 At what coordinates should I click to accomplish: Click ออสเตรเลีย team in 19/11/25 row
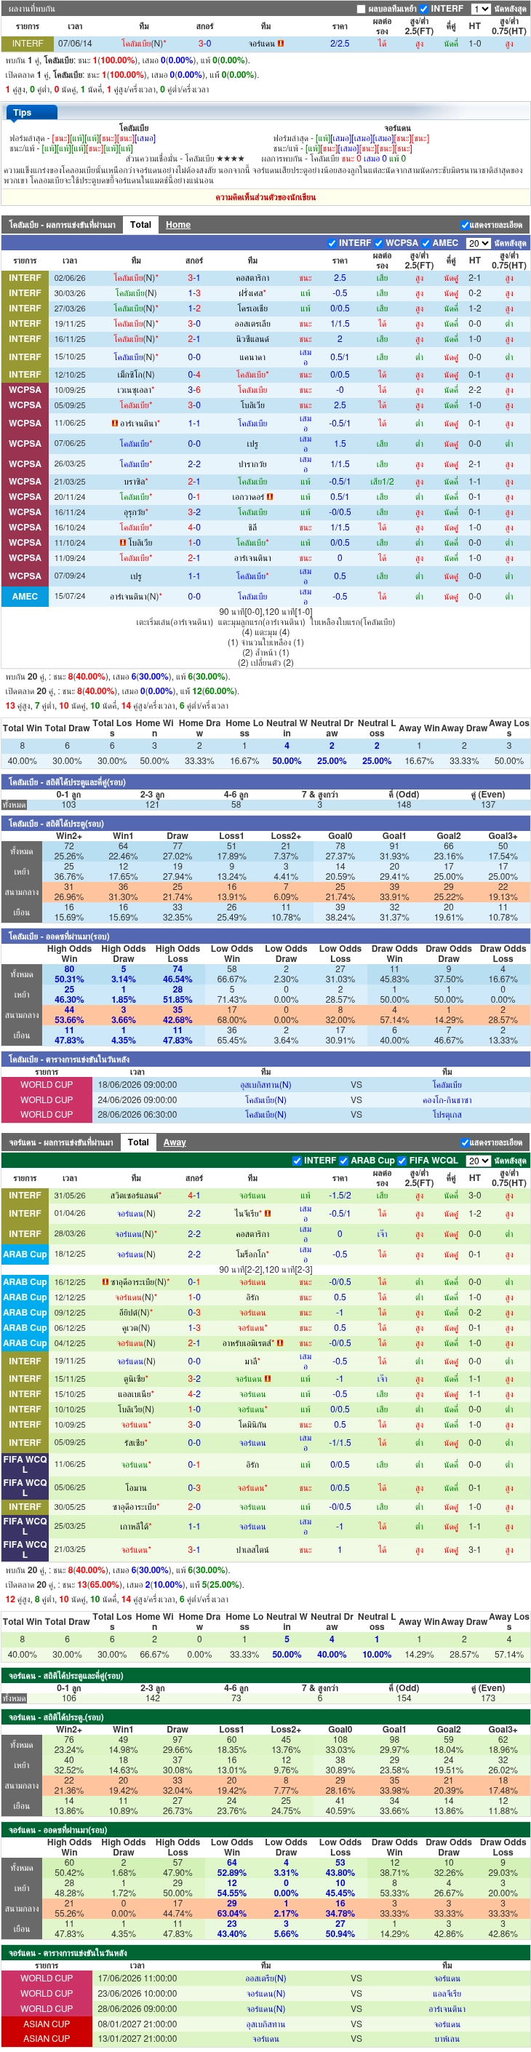tap(252, 325)
